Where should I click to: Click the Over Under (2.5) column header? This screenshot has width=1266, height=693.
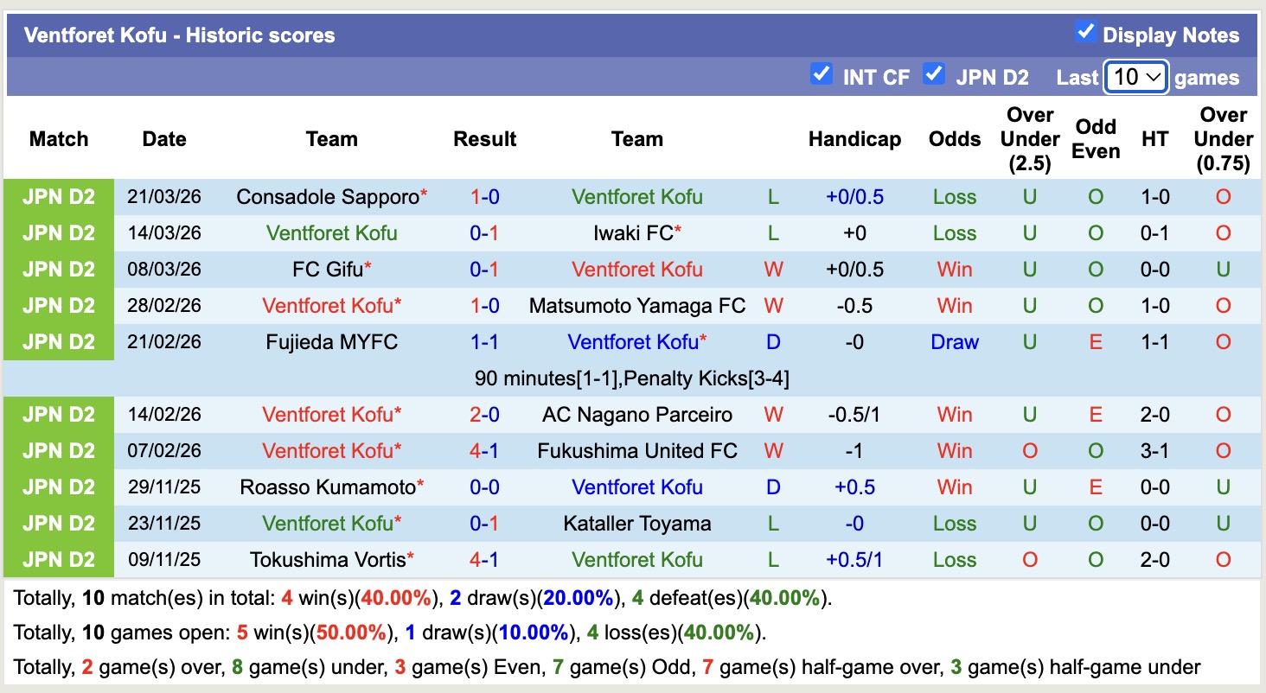coord(1029,138)
